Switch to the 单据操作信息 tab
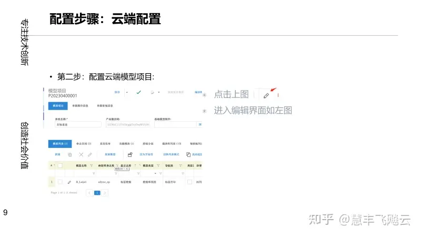This screenshot has width=421, height=237. [80, 106]
